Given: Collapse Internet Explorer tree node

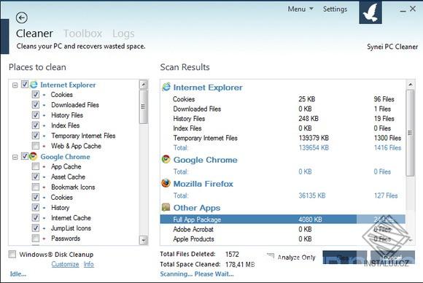Looking at the screenshot, I should (15, 85).
